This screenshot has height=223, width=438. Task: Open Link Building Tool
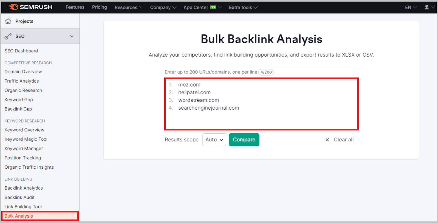23,207
